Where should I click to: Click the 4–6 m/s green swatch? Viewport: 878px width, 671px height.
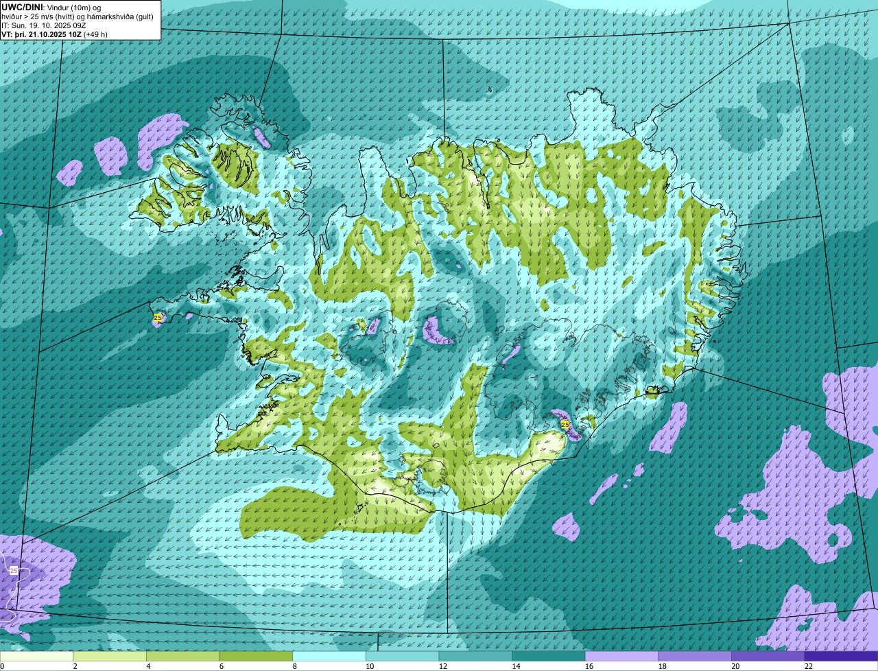[183, 656]
